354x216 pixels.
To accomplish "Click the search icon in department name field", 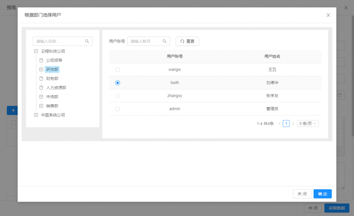I will click(x=87, y=41).
